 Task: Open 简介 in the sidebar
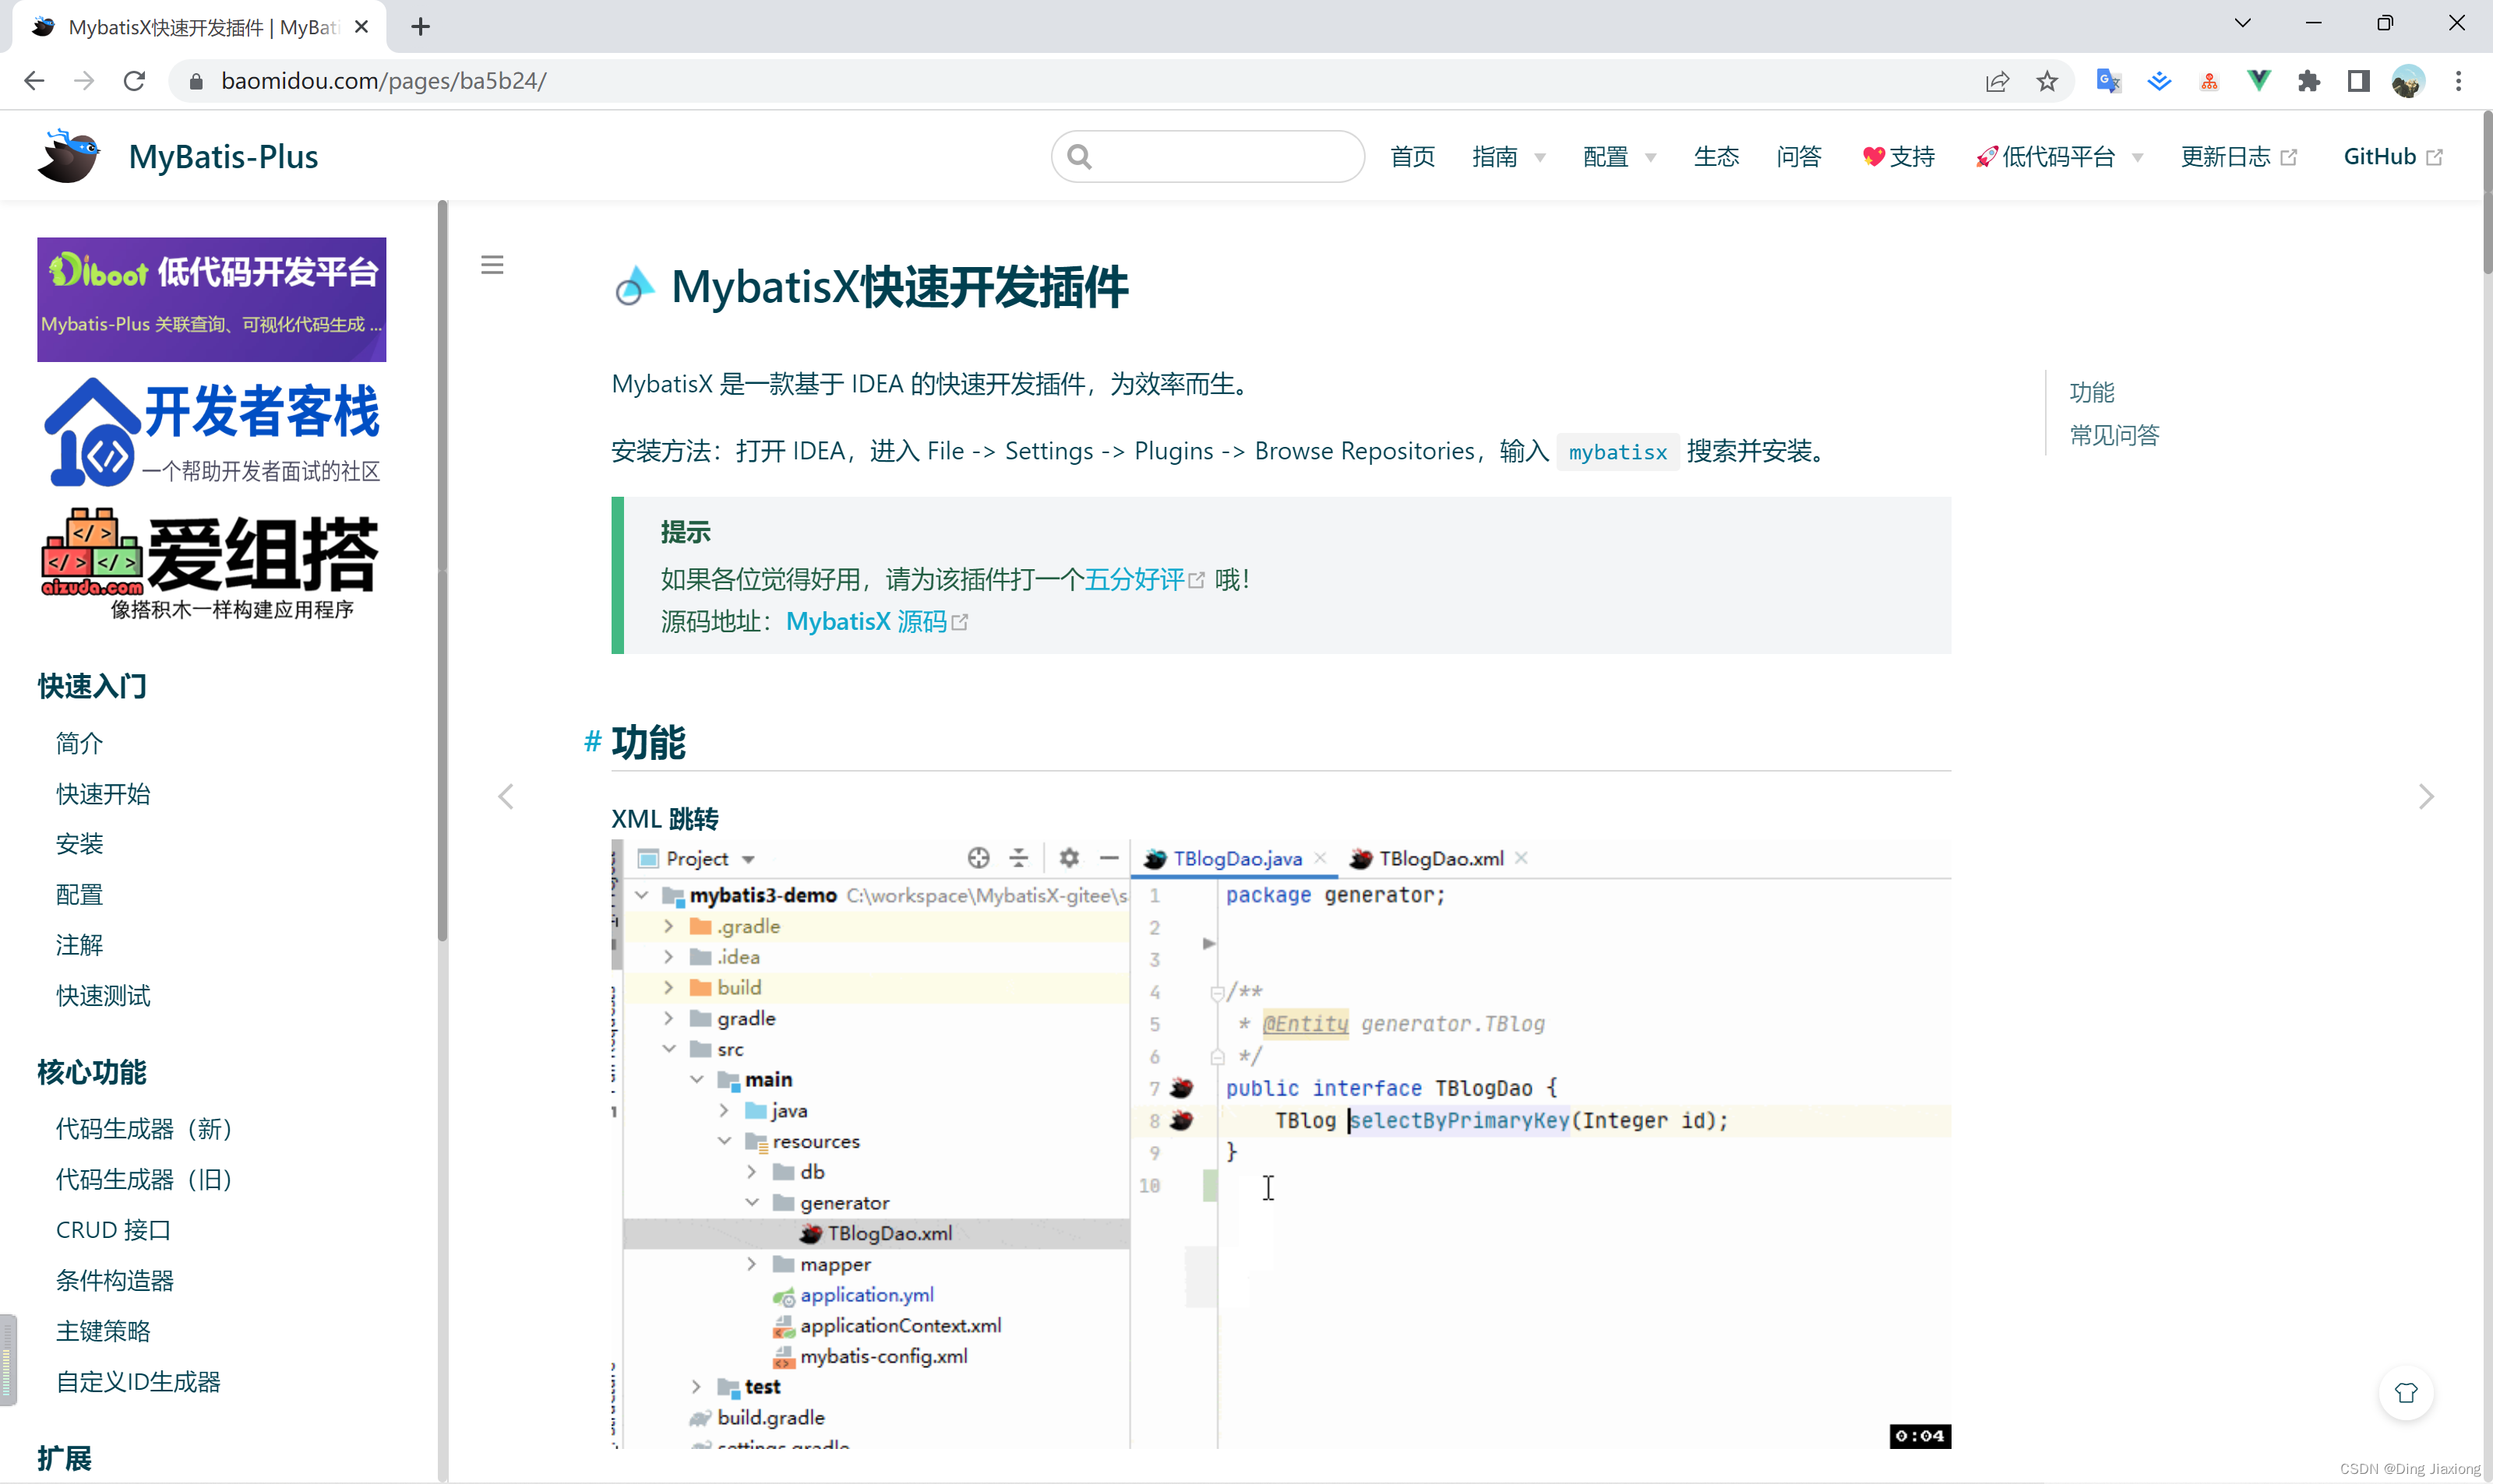pyautogui.click(x=79, y=743)
